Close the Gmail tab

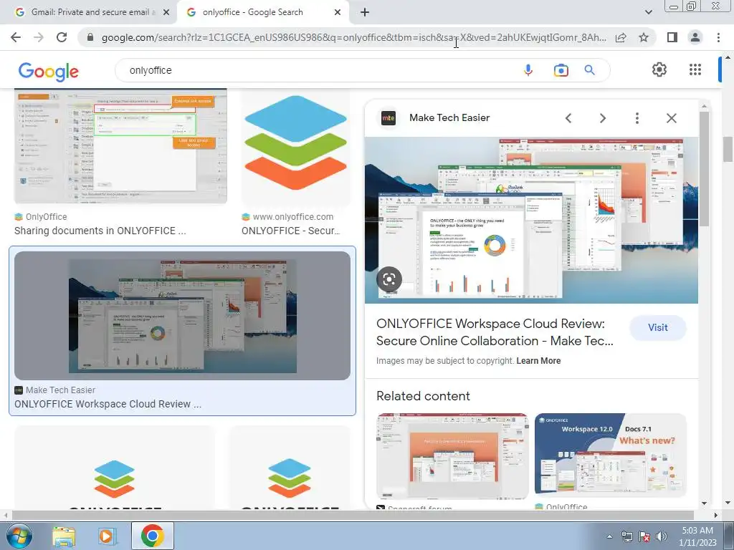point(166,13)
